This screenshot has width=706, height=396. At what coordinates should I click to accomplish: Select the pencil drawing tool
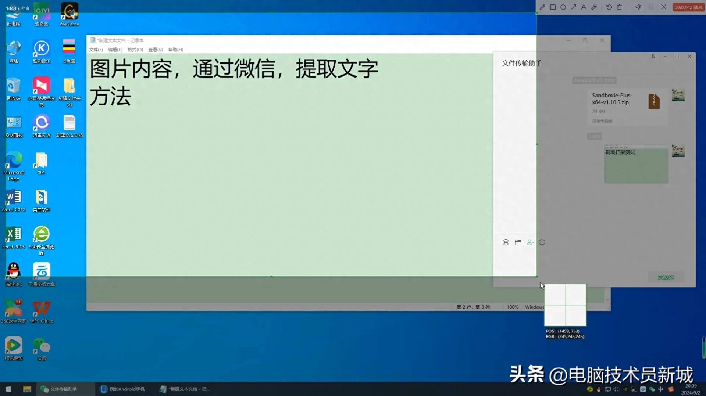542,7
